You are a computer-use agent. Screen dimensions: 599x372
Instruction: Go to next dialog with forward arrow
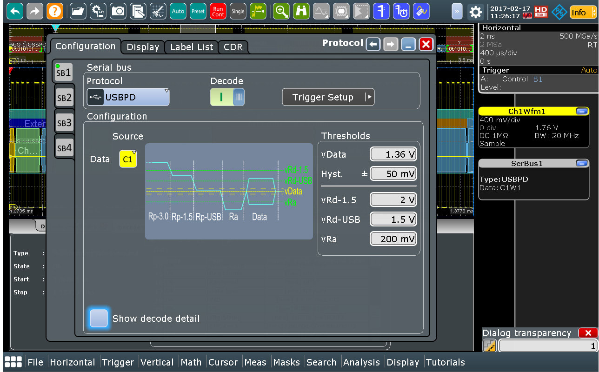(x=391, y=45)
